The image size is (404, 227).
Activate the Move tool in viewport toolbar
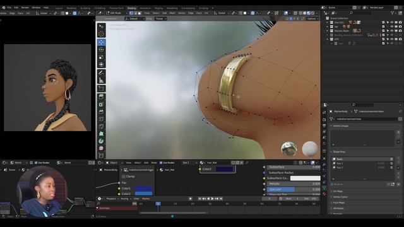click(x=101, y=42)
